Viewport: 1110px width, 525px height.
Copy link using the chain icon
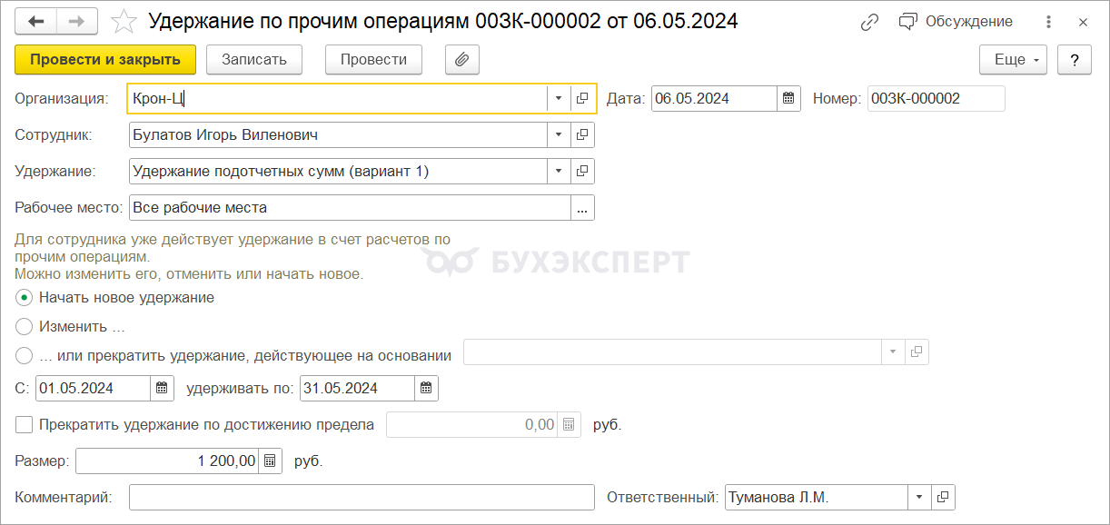click(870, 22)
